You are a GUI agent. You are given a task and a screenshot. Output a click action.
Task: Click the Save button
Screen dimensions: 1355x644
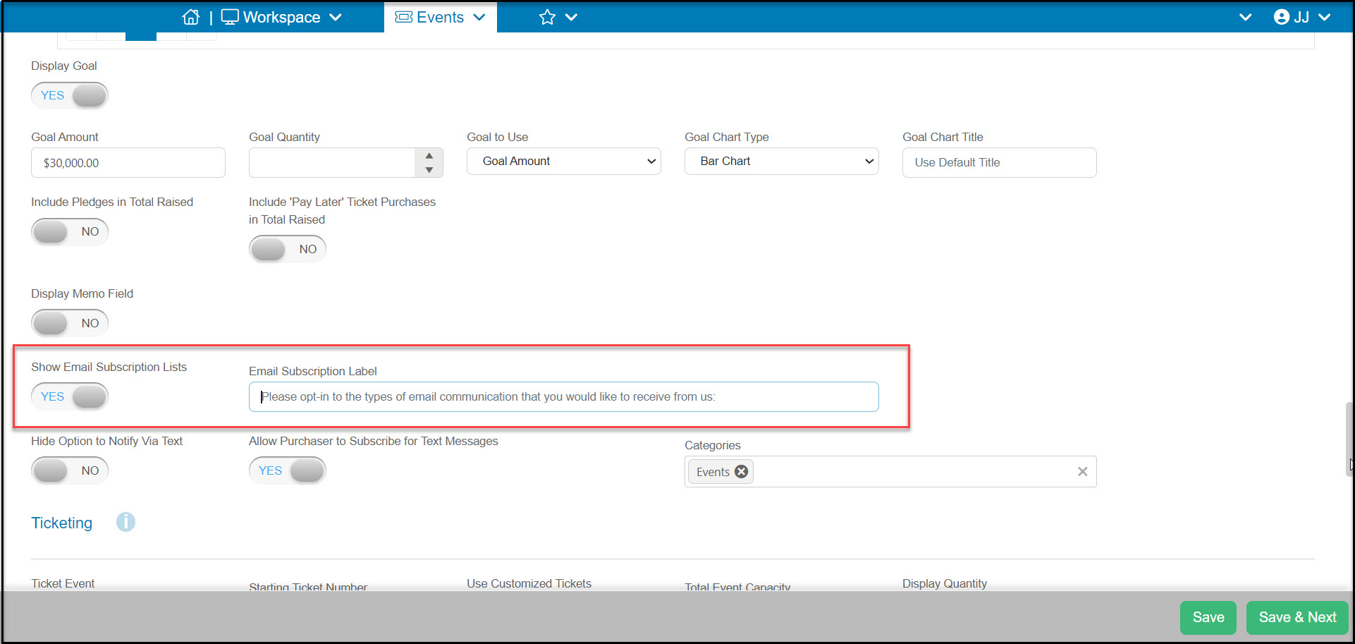[x=1208, y=617]
